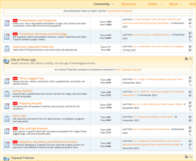The height and width of the screenshot is (161, 196).
Task: Open the Community menu
Action: coord(103,4)
